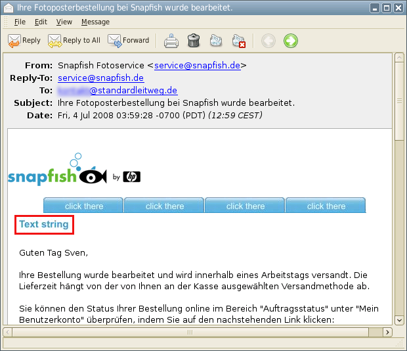This screenshot has height=351, width=407.
Task: Delete the message with the trash can icon
Action: click(x=194, y=41)
